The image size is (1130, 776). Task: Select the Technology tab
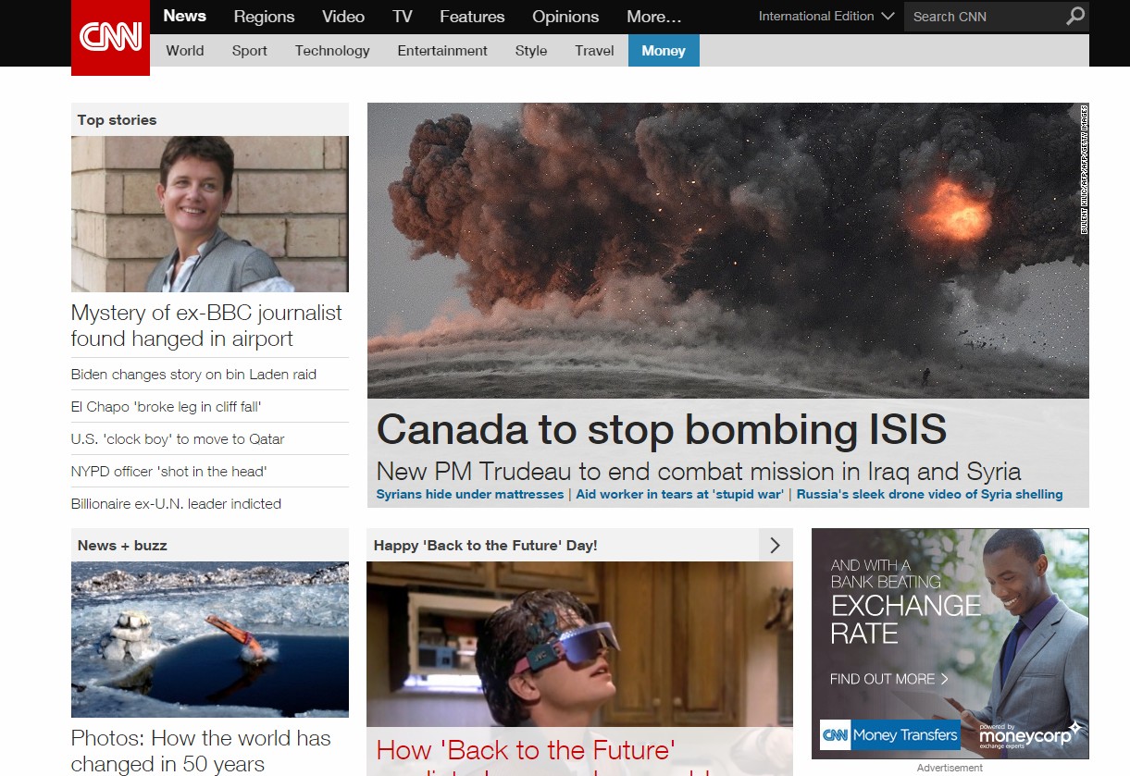pos(332,51)
